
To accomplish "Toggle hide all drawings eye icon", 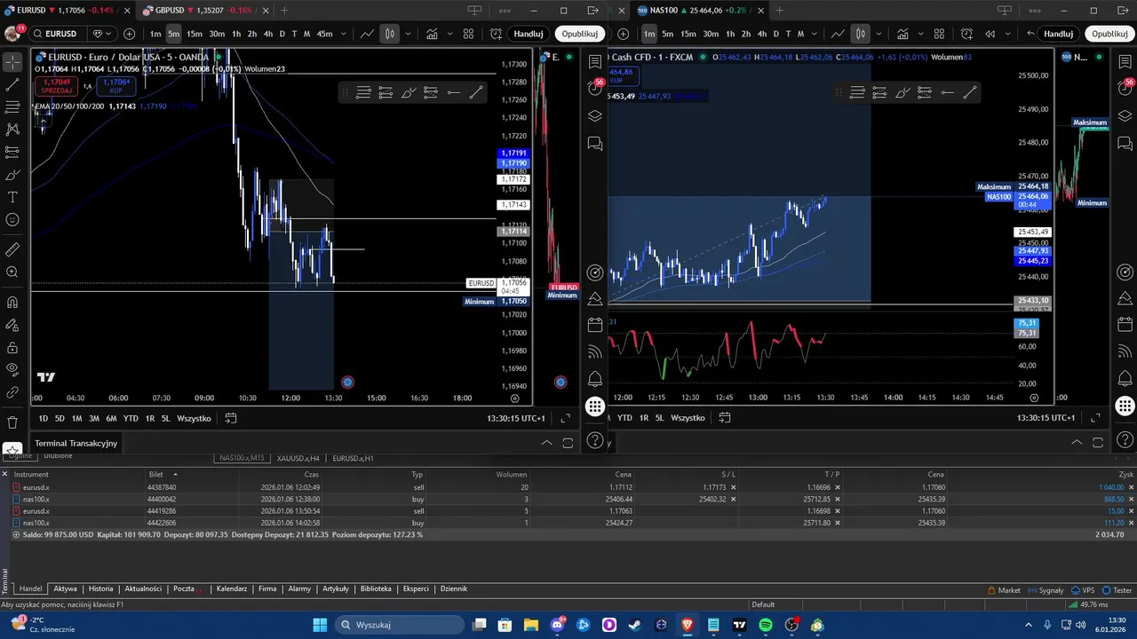I will click(x=12, y=369).
